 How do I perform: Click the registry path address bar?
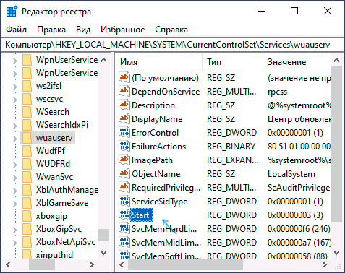click(x=172, y=45)
